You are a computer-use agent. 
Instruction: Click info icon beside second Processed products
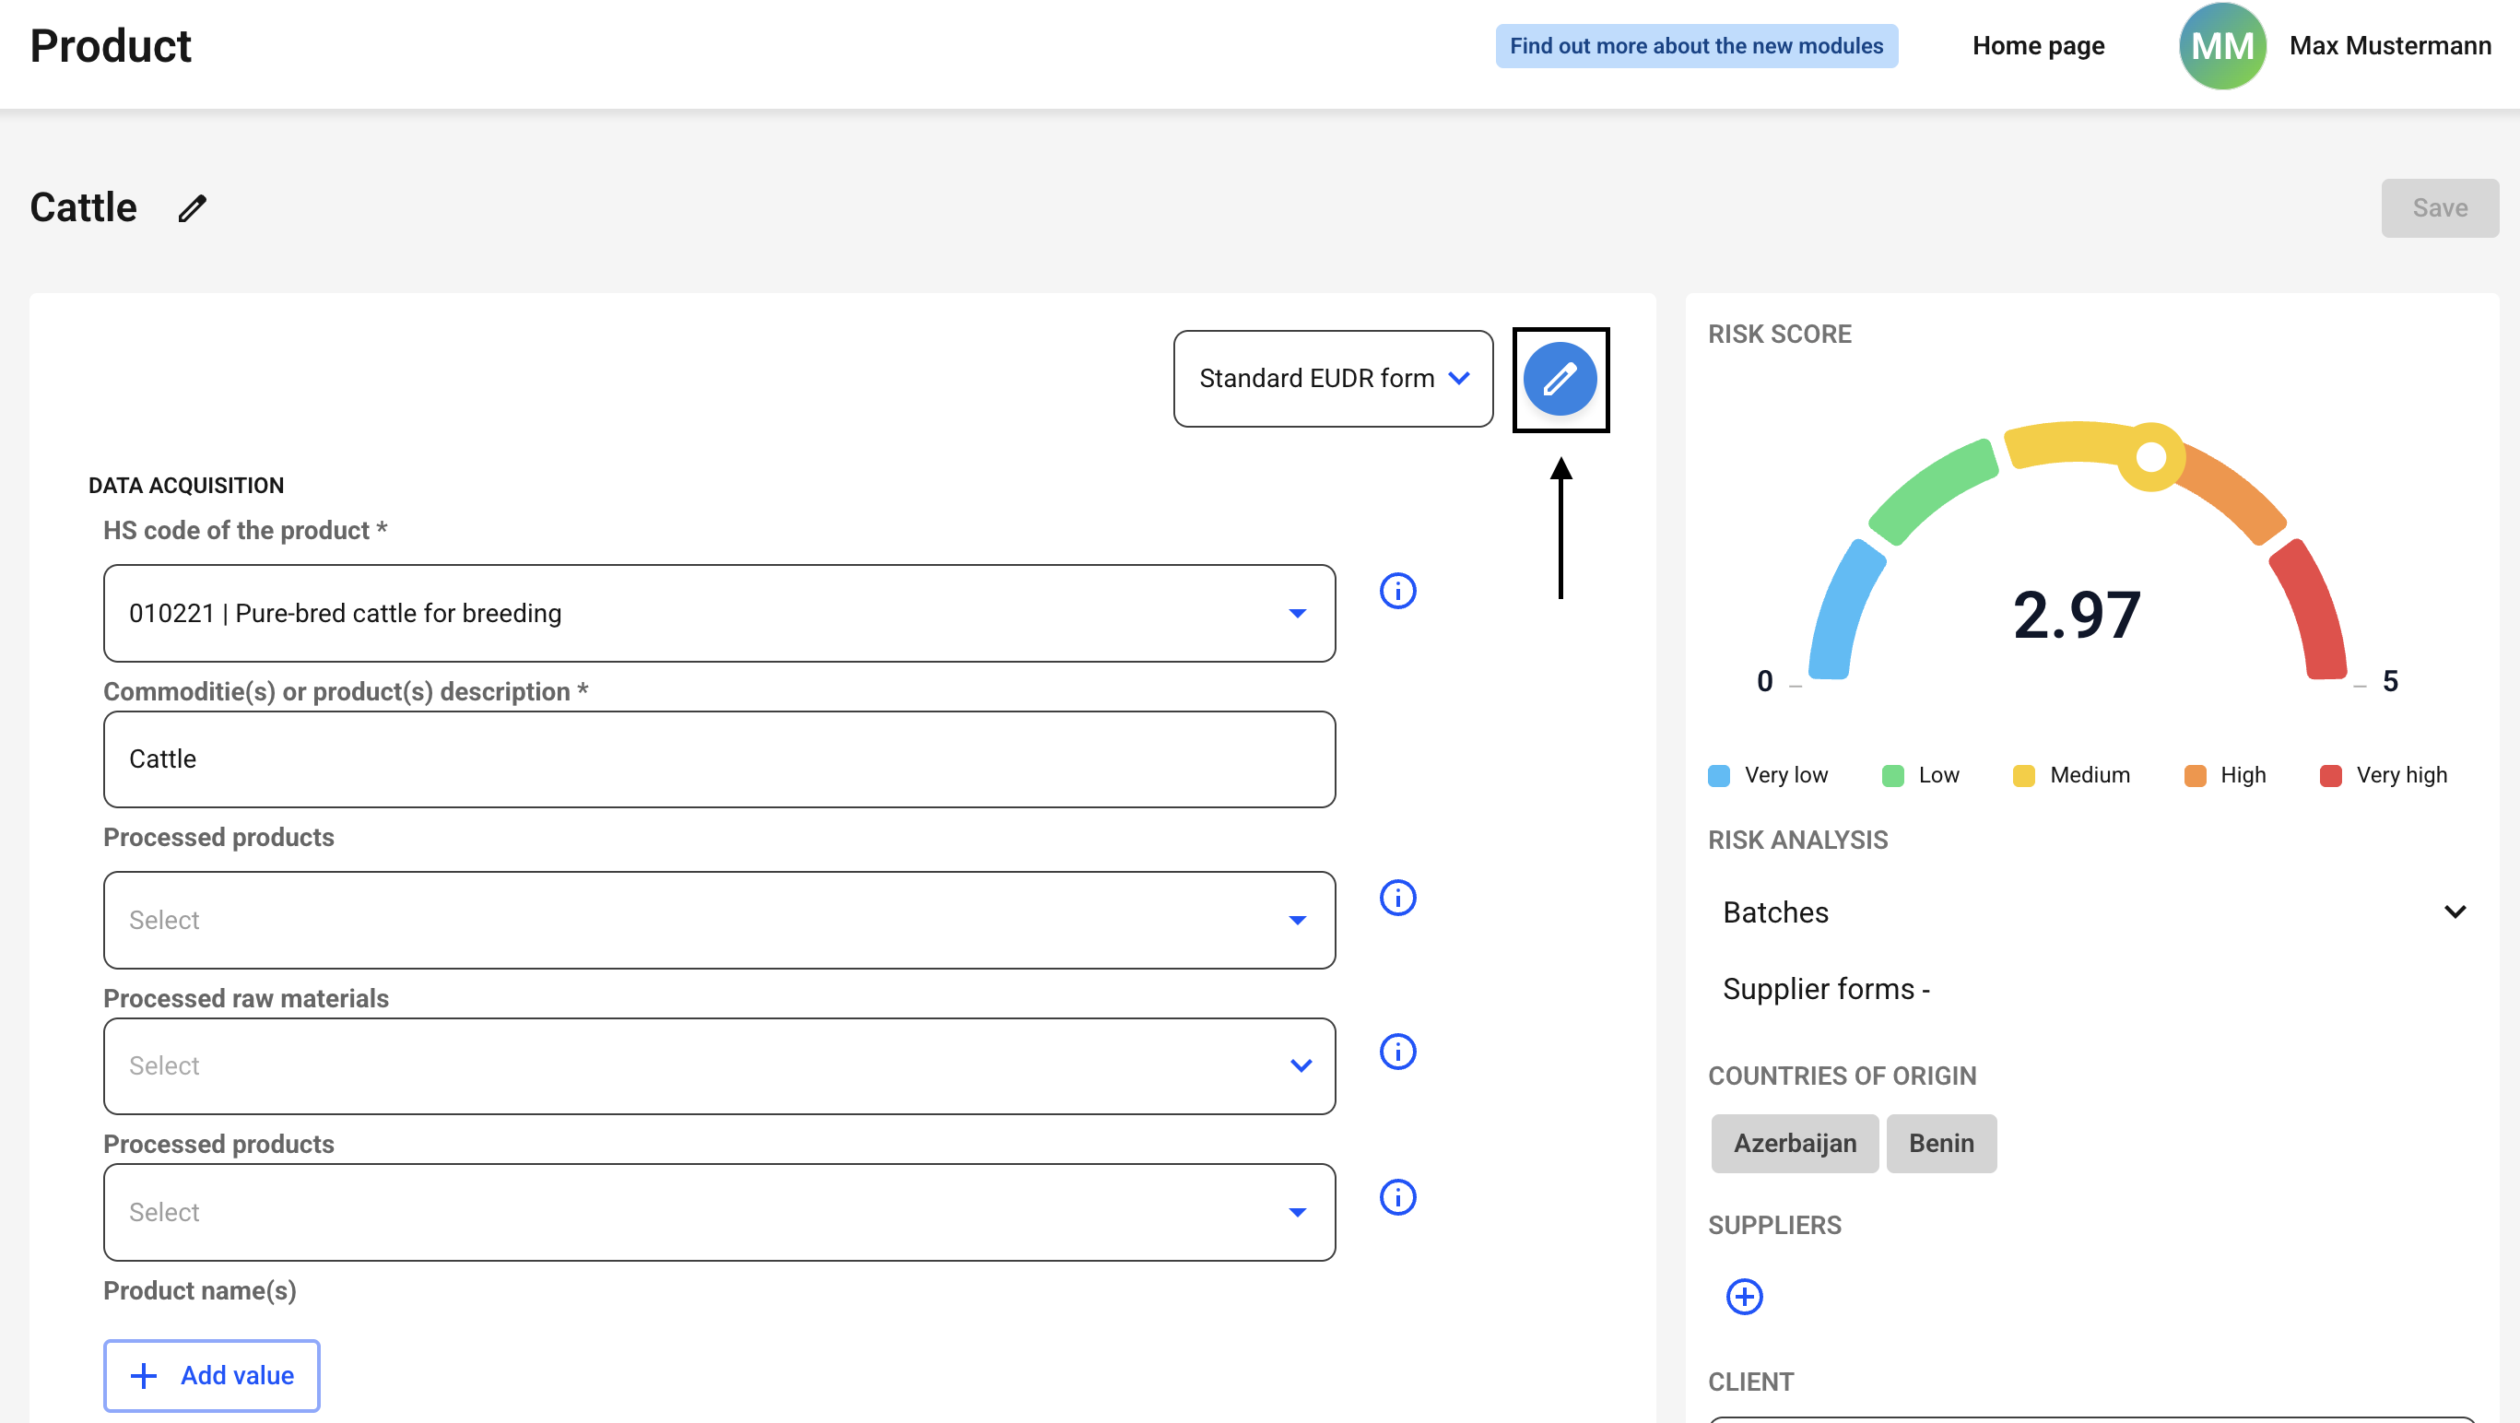pos(1397,1197)
